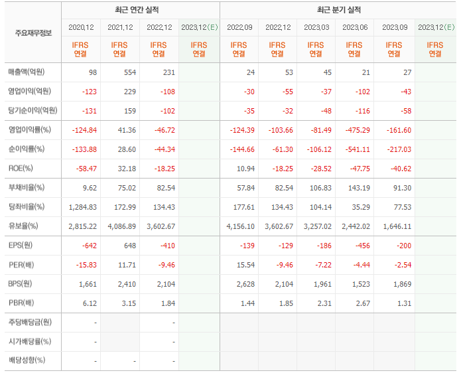The height and width of the screenshot is (375, 459).
Task: Click the 2020.12 net income value -131
Action: click(90, 111)
